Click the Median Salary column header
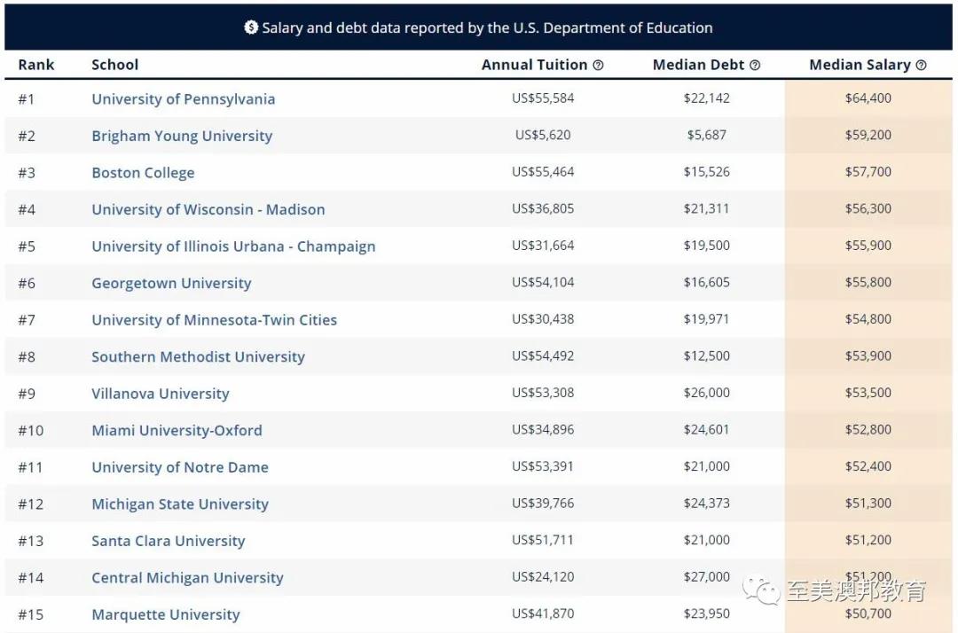 coord(860,65)
